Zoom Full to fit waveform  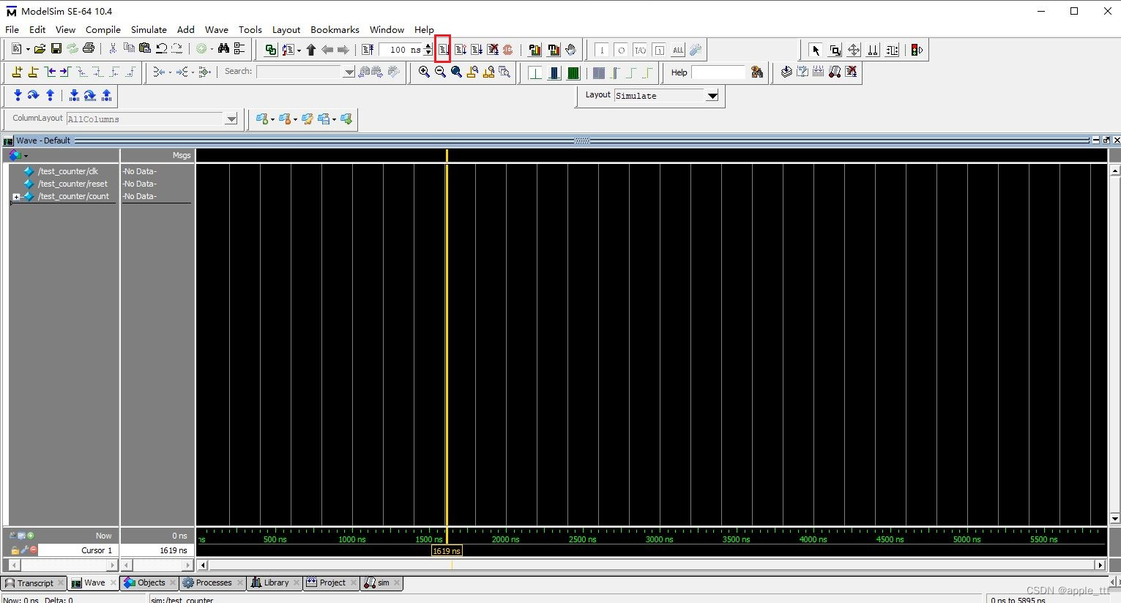455,72
